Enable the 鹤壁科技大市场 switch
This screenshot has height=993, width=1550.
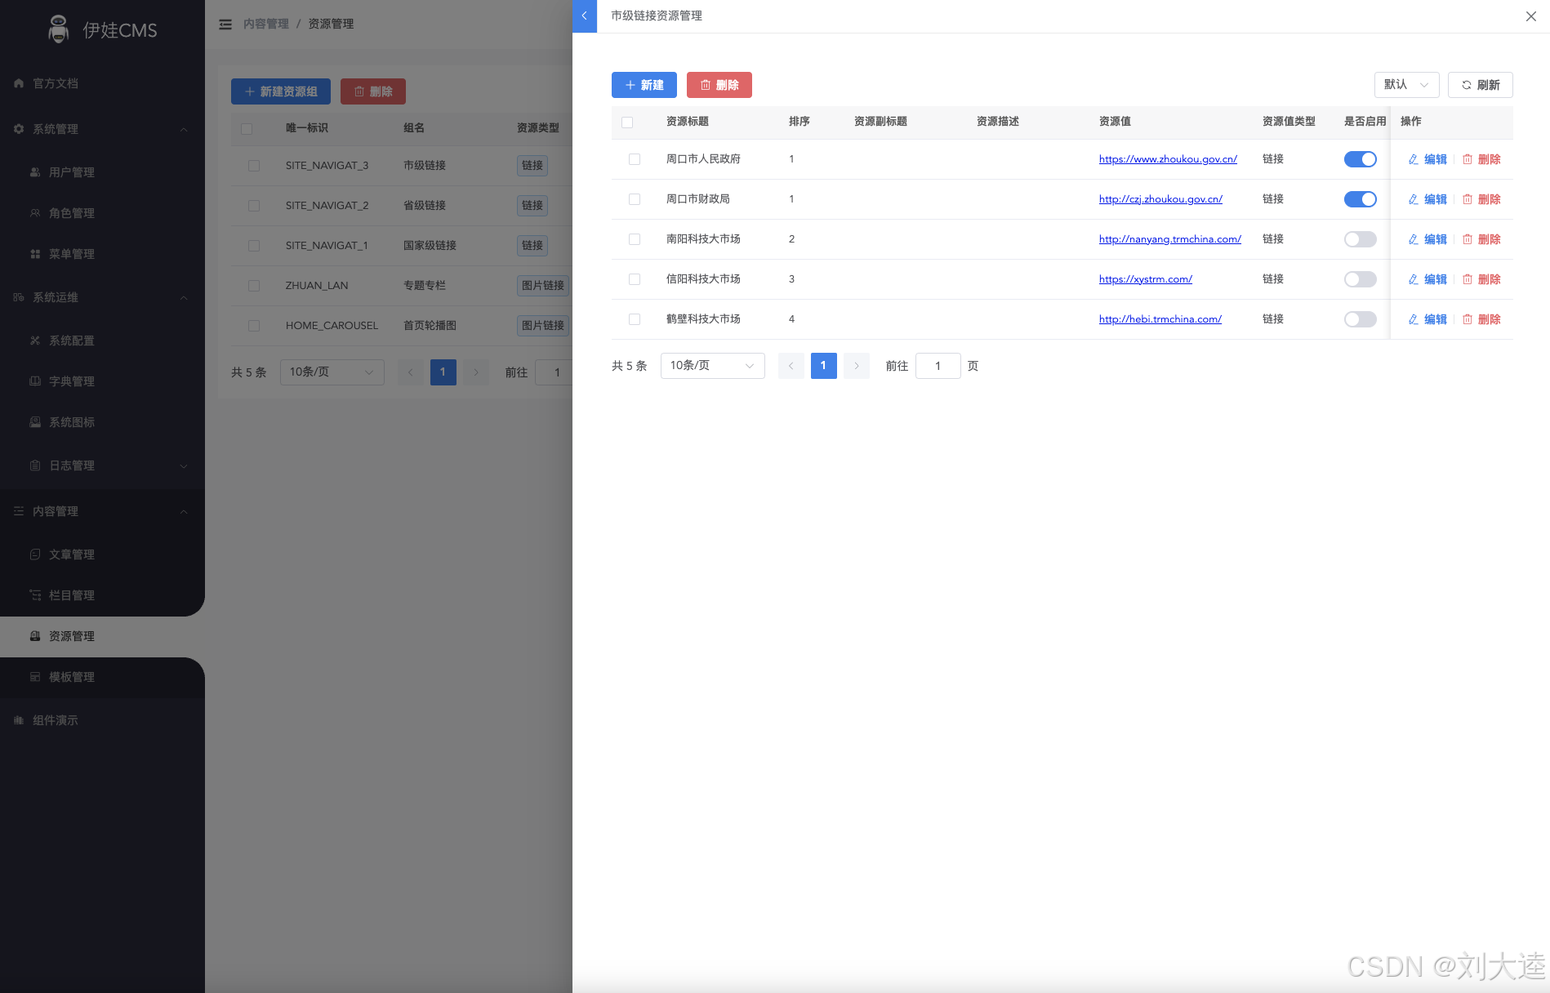[1361, 319]
